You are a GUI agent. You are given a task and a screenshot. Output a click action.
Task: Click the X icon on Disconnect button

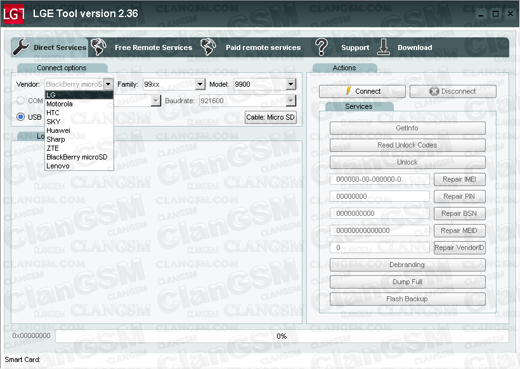(434, 91)
